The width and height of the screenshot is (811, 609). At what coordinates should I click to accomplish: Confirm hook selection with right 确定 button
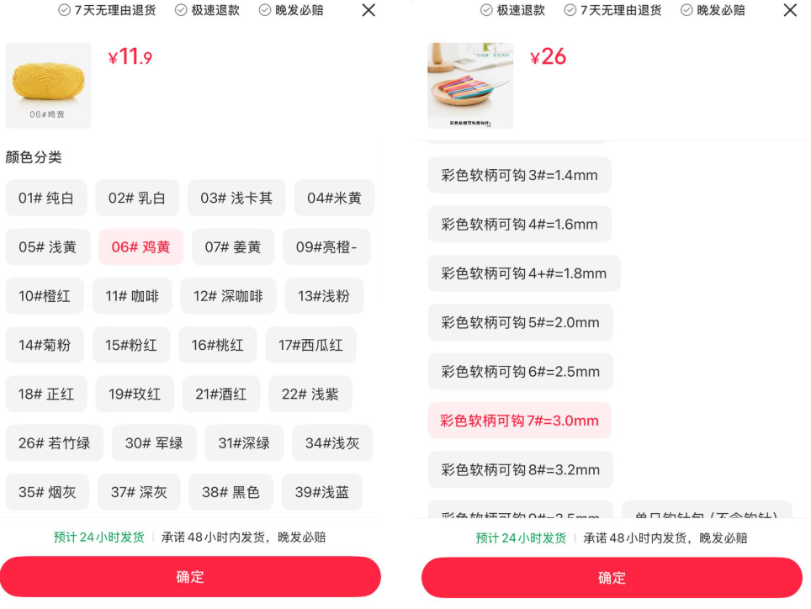click(612, 578)
